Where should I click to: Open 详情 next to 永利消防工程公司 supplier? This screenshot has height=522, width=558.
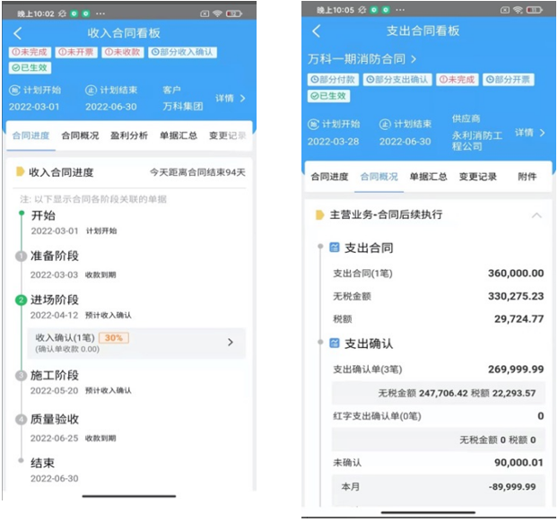[529, 132]
